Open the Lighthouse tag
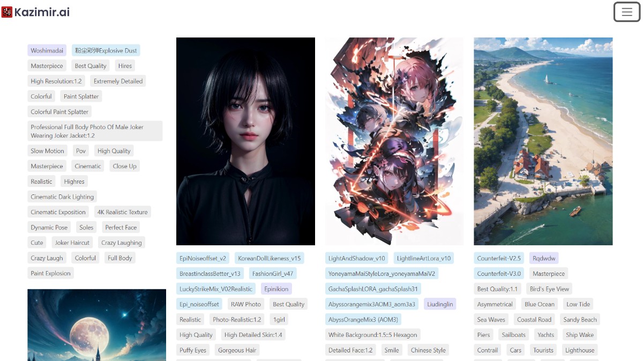 pos(580,350)
